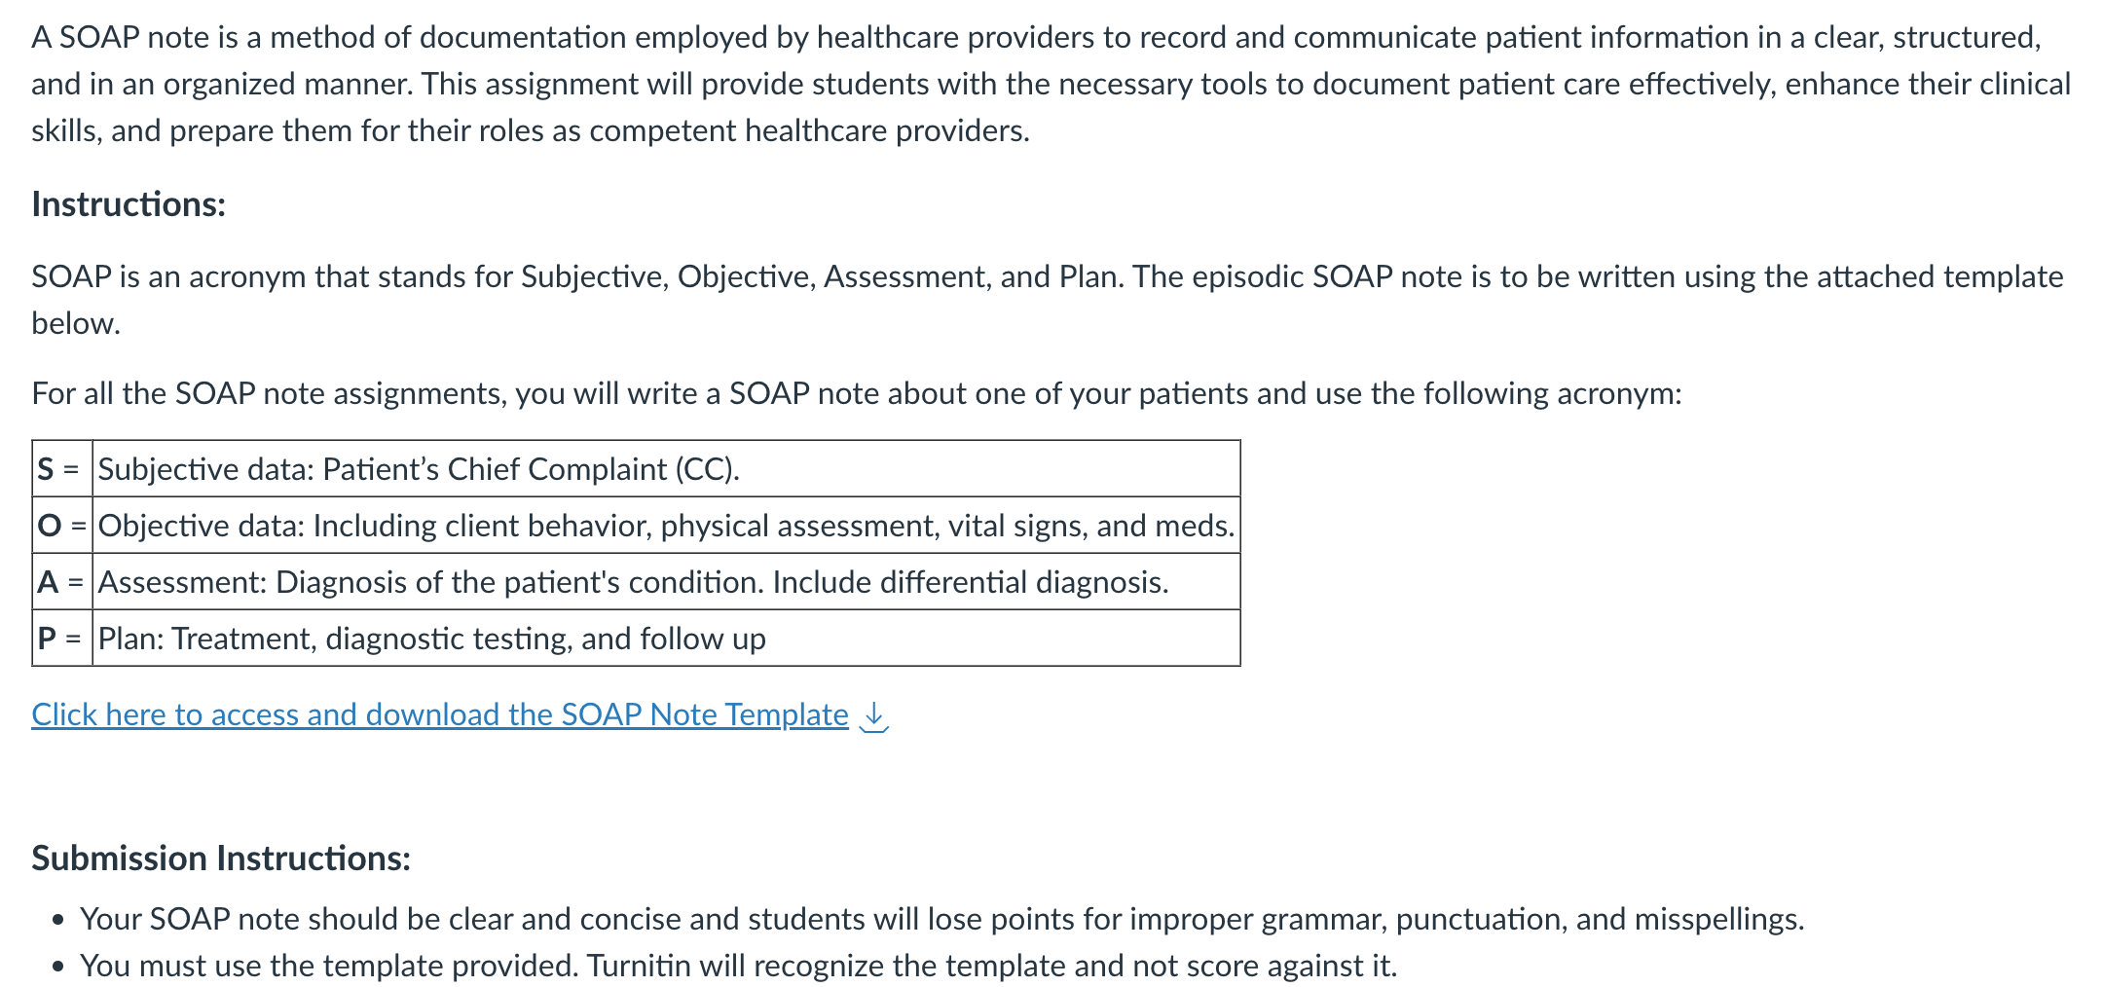Click the Plan treatment description cell
The width and height of the screenshot is (2103, 987).
(x=666, y=639)
